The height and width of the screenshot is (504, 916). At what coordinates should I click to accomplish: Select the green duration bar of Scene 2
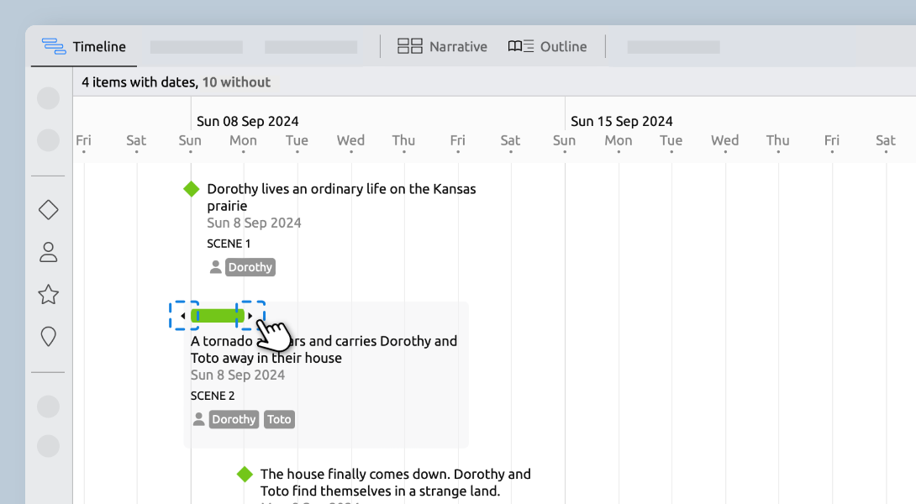[218, 316]
